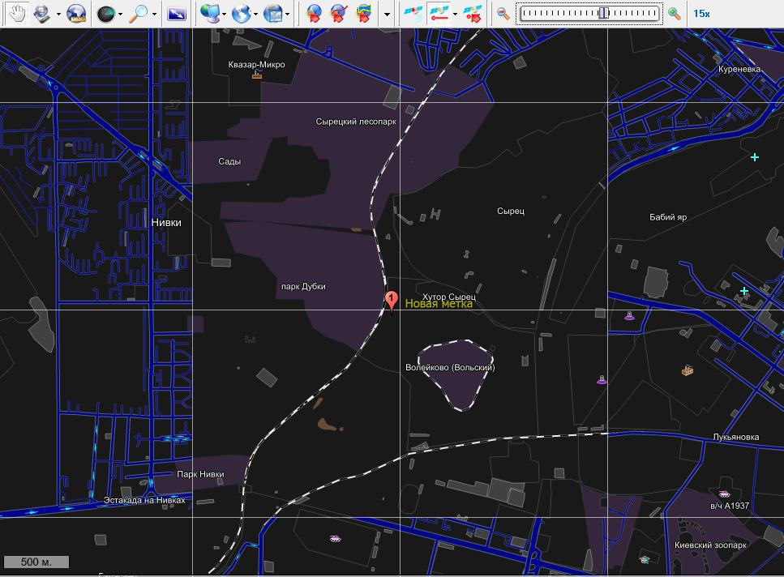This screenshot has width=784, height=577.
Task: Open dropdown arrow beside the magnifier search icon
Action: coord(155,14)
